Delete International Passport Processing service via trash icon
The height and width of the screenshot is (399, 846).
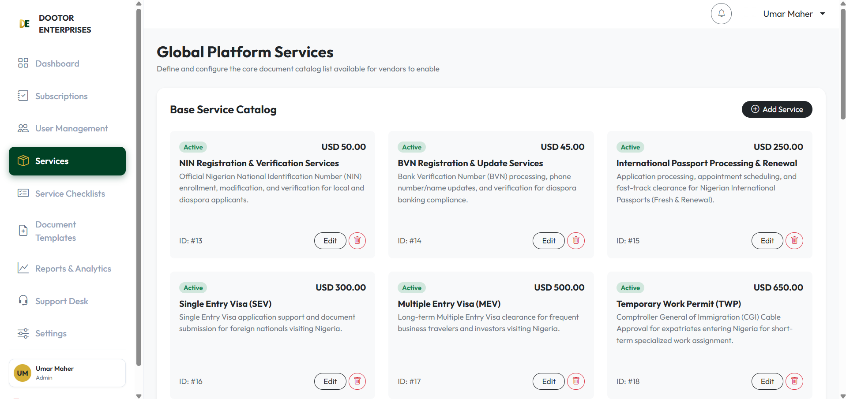coord(794,241)
